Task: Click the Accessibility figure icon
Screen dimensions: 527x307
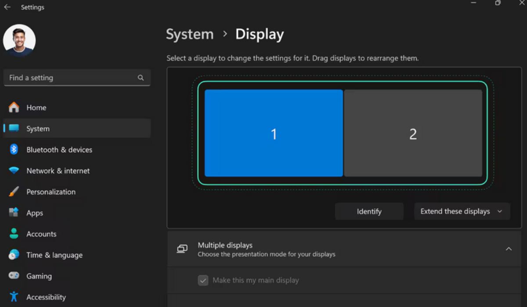Action: (14, 297)
